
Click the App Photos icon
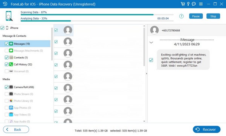tap(11, 108)
